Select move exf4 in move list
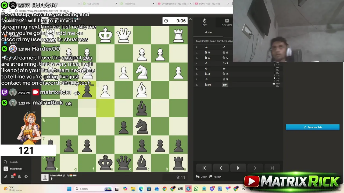Image resolution: width=344 pixels, height=193 pixels. tap(225, 85)
